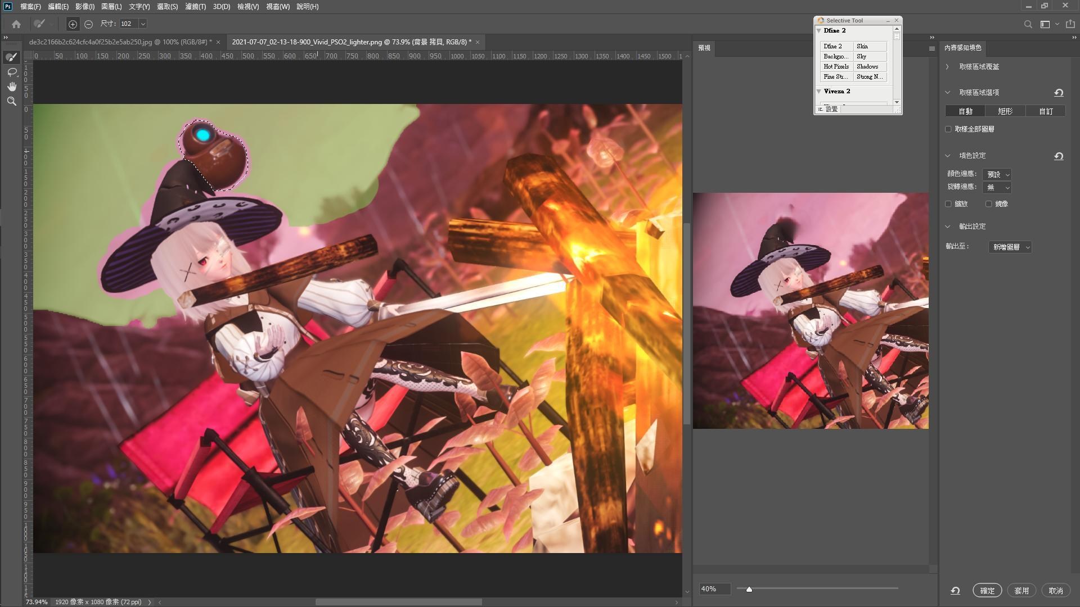The height and width of the screenshot is (607, 1080).
Task: Click the 套用 apply button
Action: pyautogui.click(x=1021, y=591)
